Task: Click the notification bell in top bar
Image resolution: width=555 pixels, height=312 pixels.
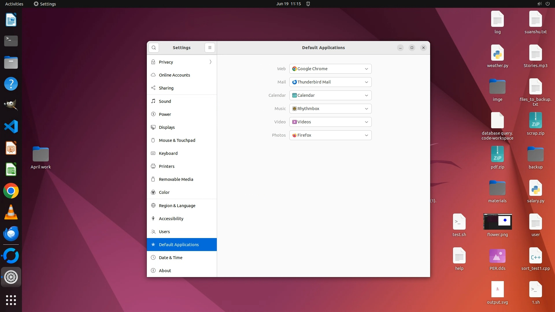Action: pyautogui.click(x=308, y=4)
